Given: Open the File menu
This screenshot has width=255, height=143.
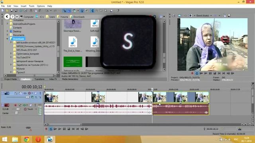Looking at the screenshot, I should tap(3, 6).
